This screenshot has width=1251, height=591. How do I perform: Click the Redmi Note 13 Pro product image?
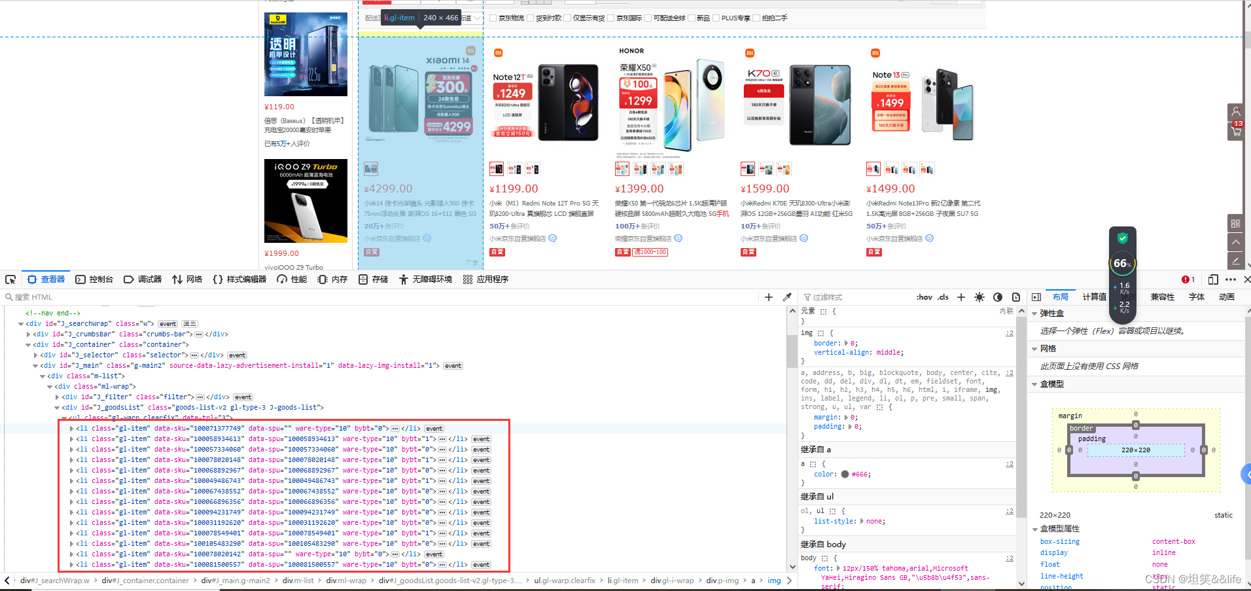click(x=923, y=101)
